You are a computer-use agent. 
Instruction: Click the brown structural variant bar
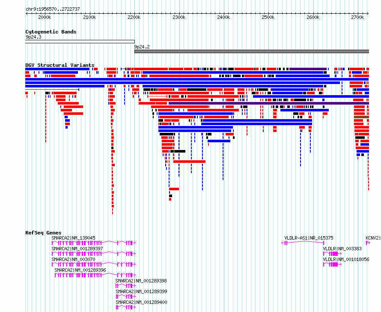pos(361,117)
